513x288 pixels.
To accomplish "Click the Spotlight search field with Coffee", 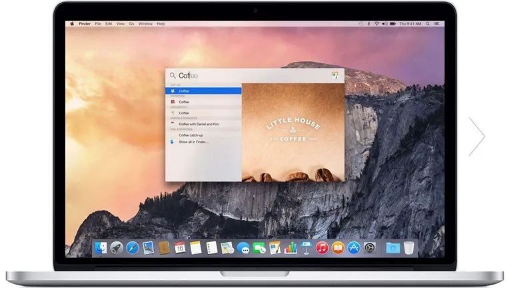I will 255,76.
